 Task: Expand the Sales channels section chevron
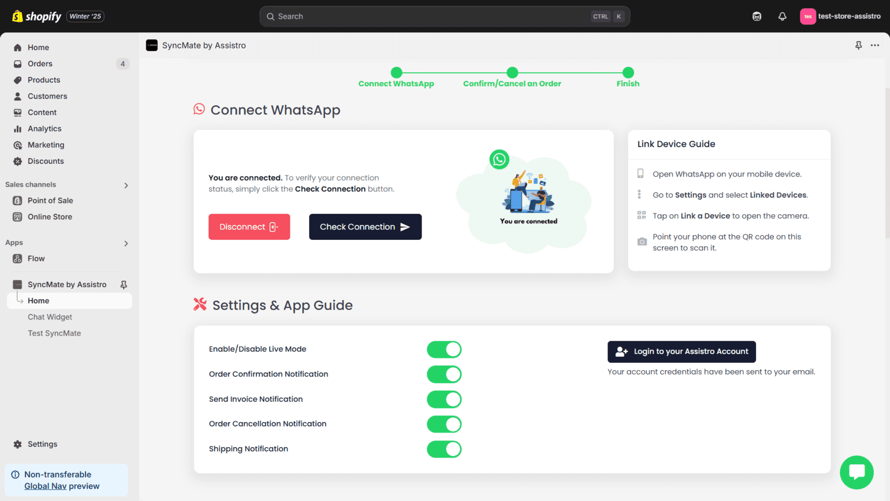[x=126, y=185]
